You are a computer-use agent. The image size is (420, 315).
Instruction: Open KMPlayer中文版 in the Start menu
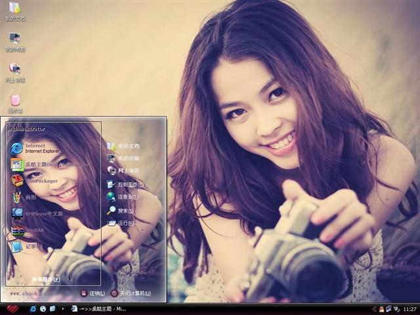(37, 213)
